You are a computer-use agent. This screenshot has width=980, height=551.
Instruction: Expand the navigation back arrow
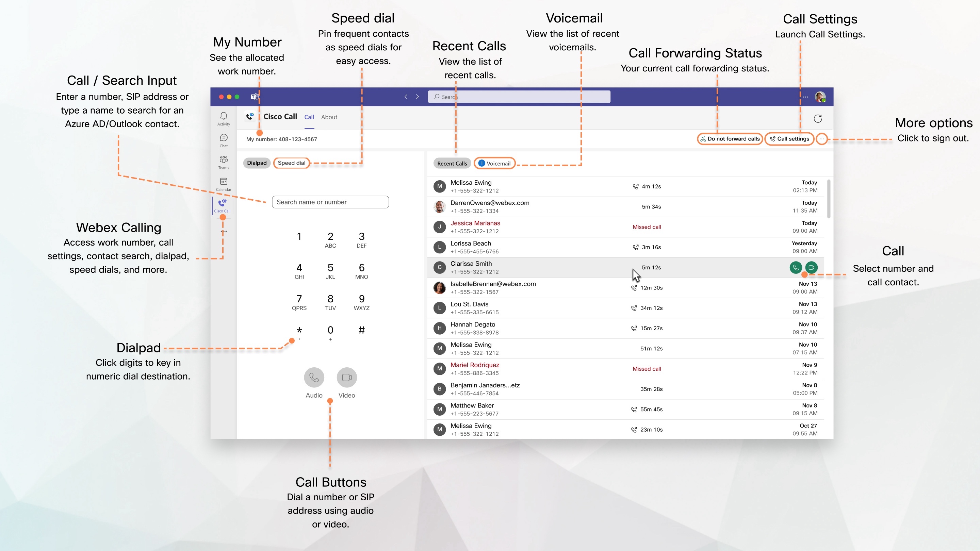click(407, 97)
